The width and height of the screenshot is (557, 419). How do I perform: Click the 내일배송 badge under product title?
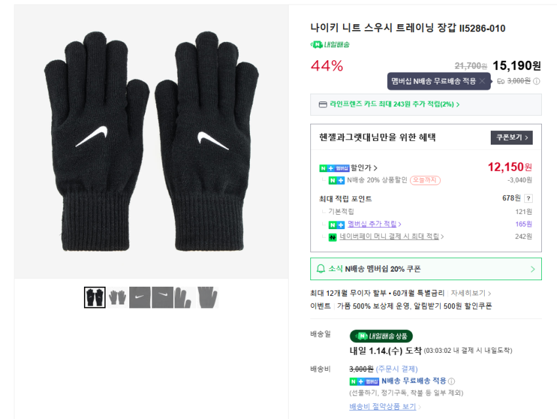coord(330,45)
